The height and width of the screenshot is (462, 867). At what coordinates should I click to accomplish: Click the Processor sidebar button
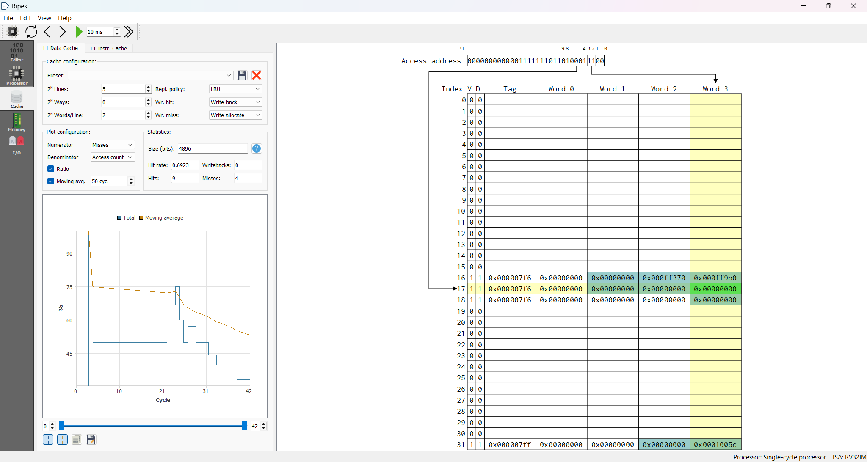17,76
